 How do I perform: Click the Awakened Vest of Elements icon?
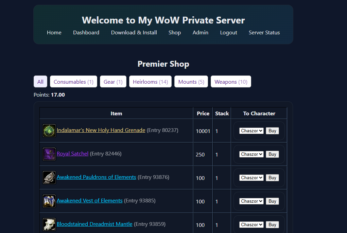click(49, 201)
